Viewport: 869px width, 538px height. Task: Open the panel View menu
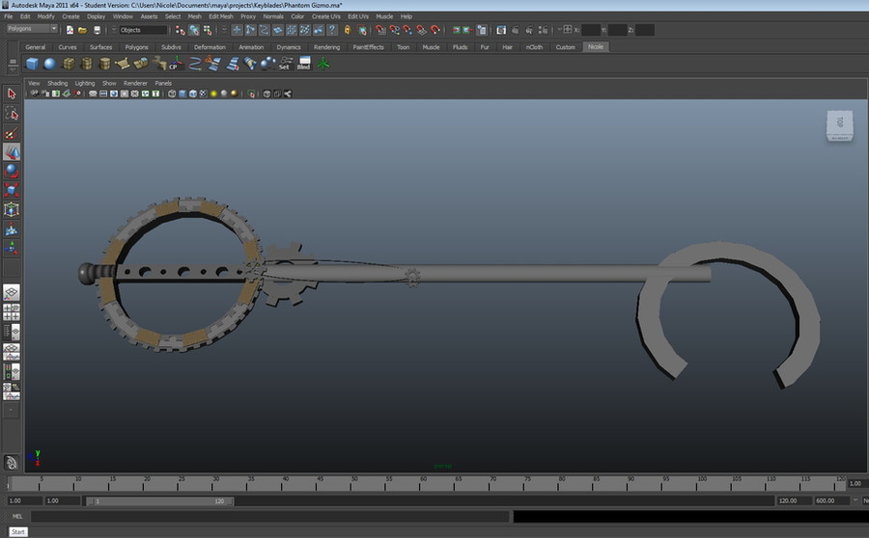pos(34,83)
